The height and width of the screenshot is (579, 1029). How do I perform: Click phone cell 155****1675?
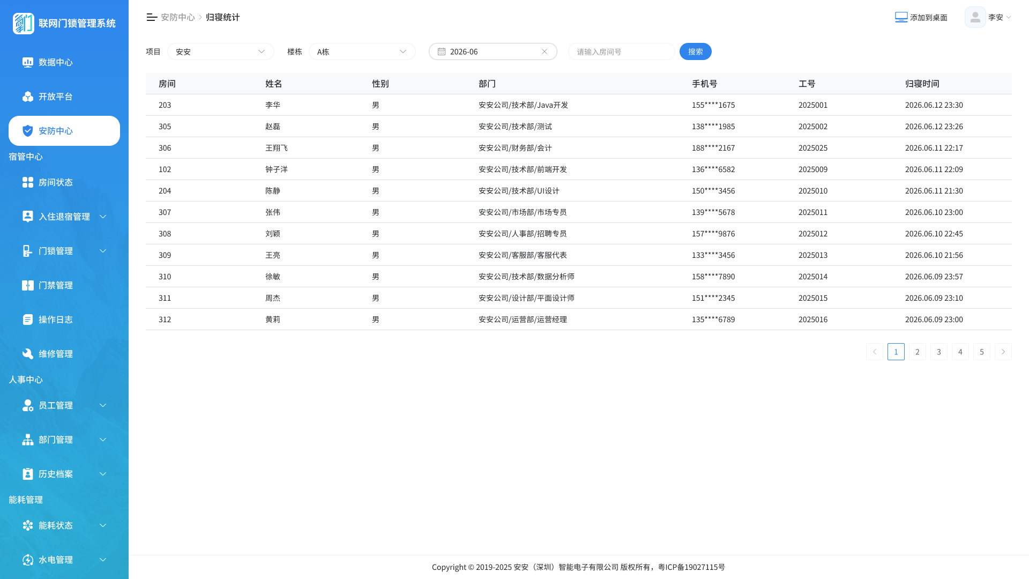tap(713, 105)
